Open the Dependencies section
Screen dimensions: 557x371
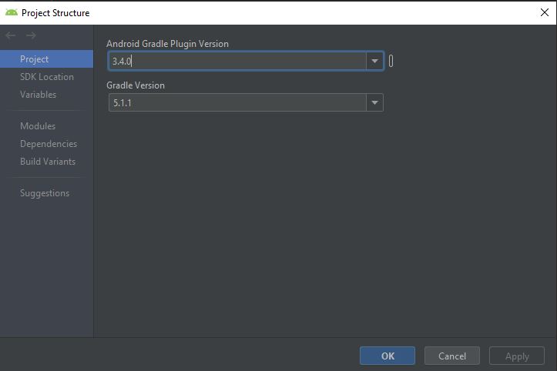(x=49, y=144)
